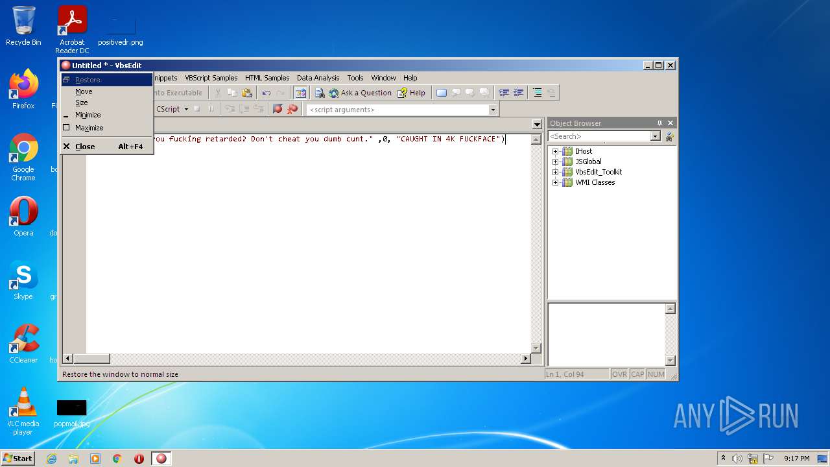Click the format lines toolbar icon
Image resolution: width=830 pixels, height=467 pixels.
[538, 93]
